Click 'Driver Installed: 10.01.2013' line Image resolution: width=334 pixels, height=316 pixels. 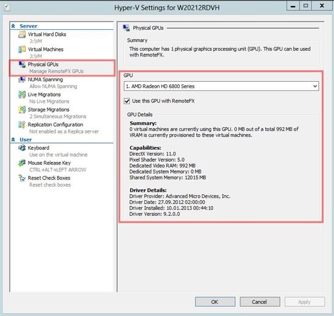coord(171,208)
